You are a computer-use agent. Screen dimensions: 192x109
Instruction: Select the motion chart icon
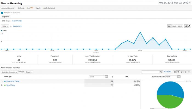coord(189,26)
